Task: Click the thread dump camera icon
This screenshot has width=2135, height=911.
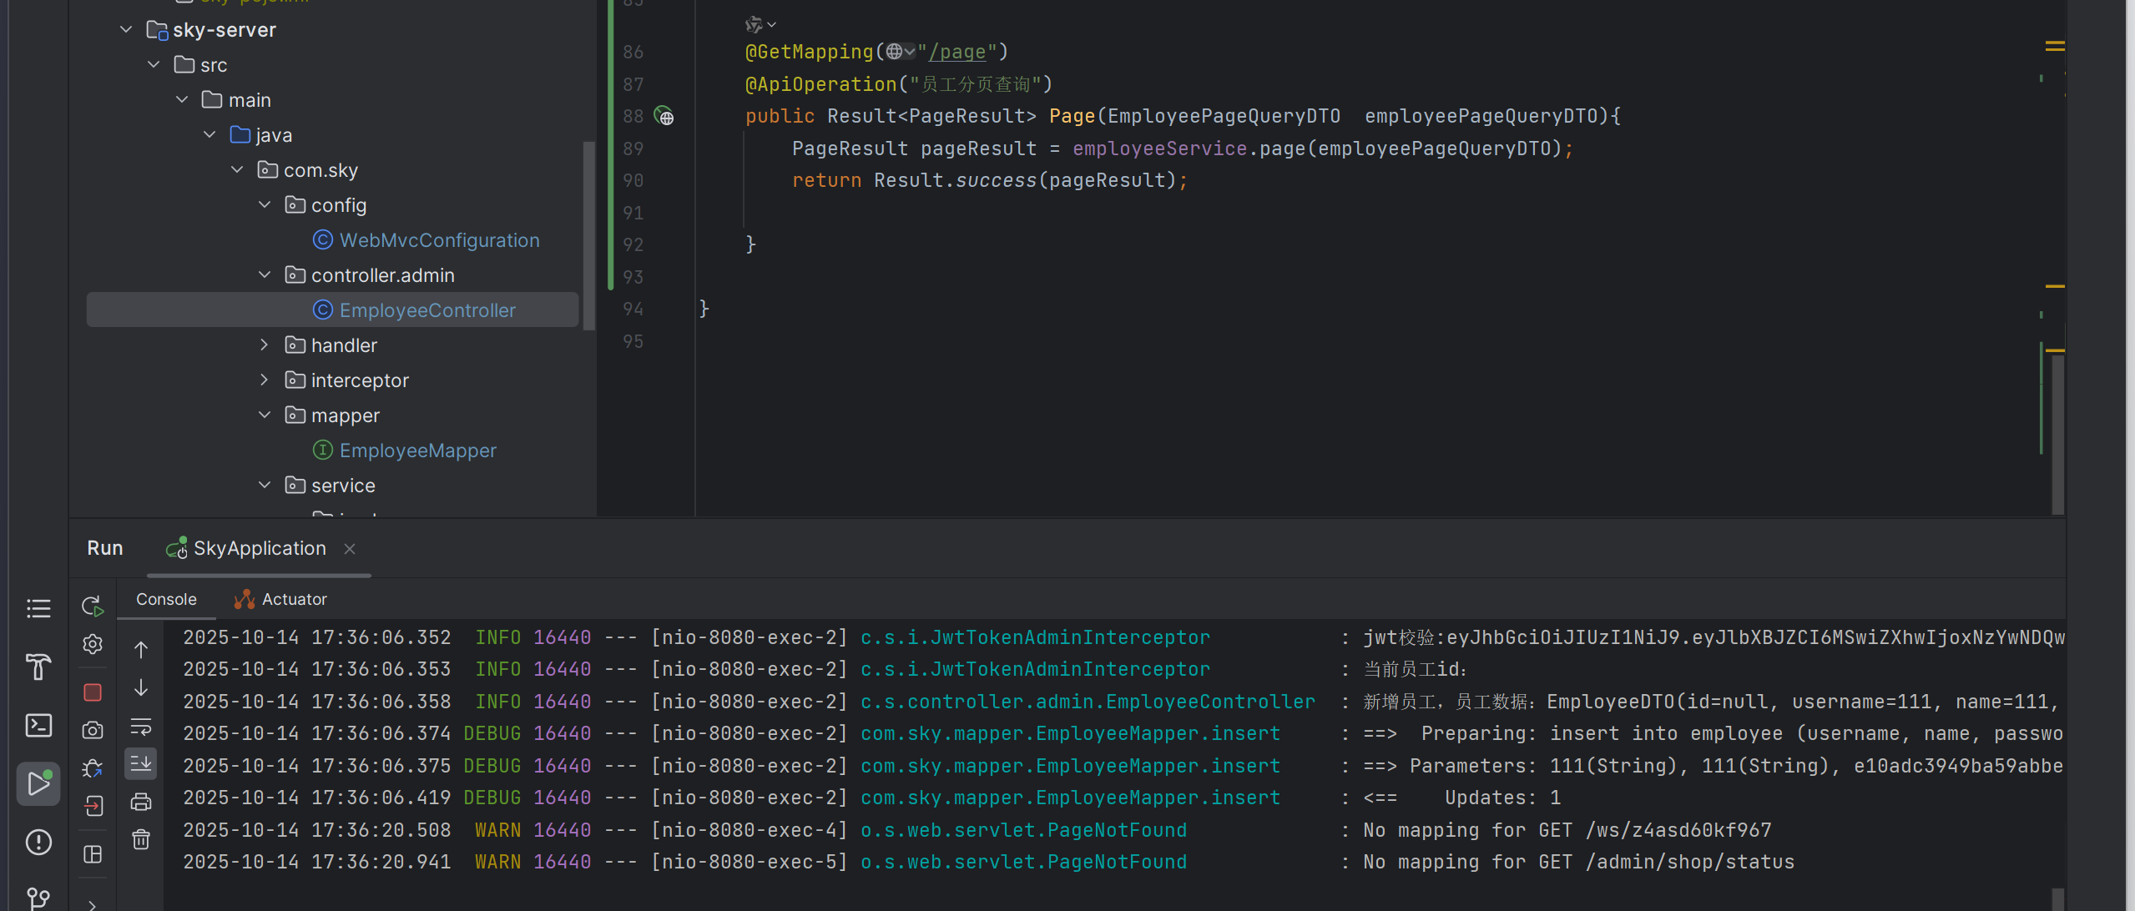Action: (93, 731)
